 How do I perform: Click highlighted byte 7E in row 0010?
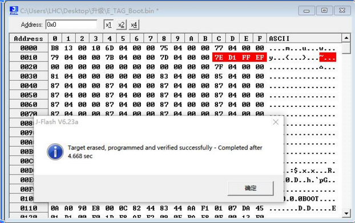coord(219,57)
